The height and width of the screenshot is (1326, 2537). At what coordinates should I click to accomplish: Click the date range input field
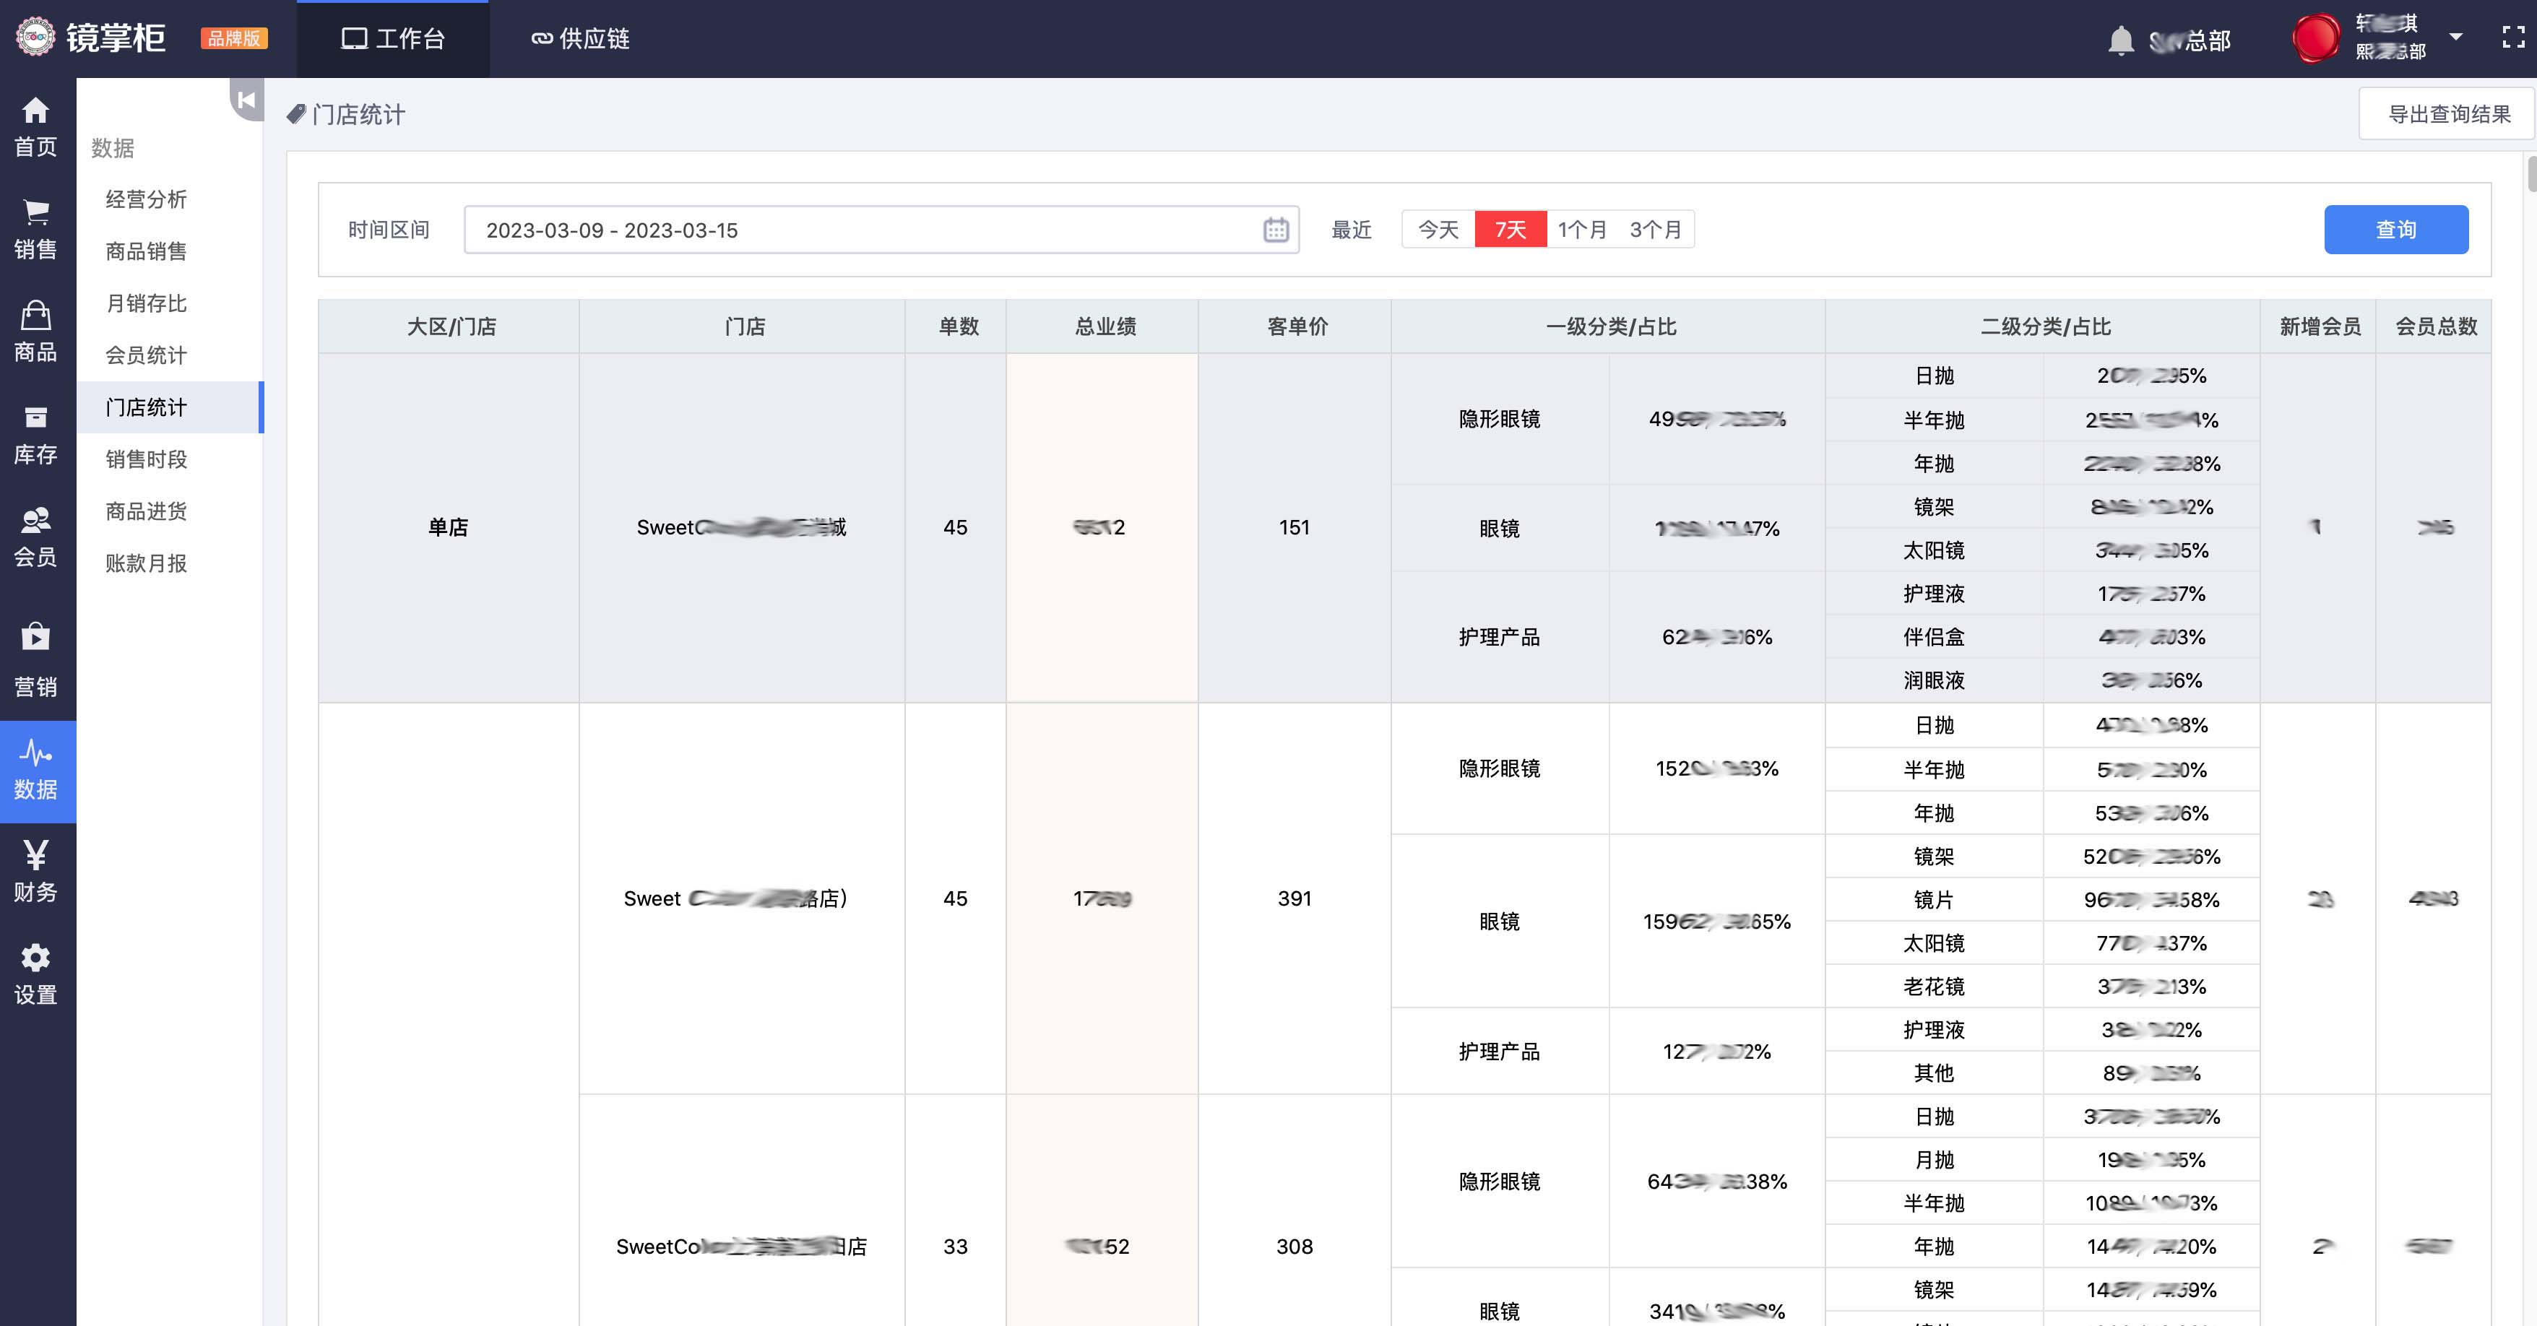[881, 230]
